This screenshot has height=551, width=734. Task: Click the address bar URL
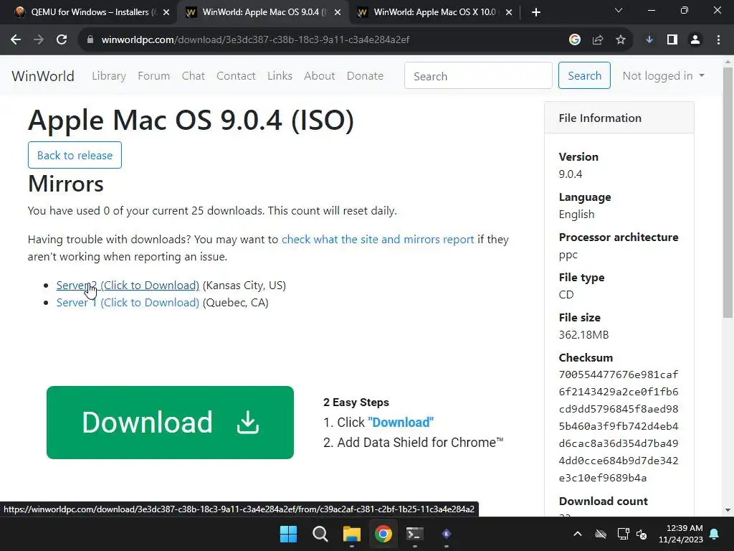[x=255, y=40]
